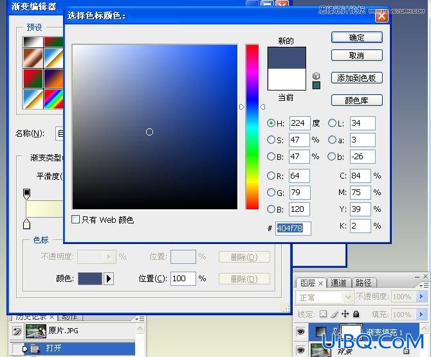Click the gradient thumbnail of layer 渐变填充 1
The height and width of the screenshot is (357, 431).
click(320, 332)
